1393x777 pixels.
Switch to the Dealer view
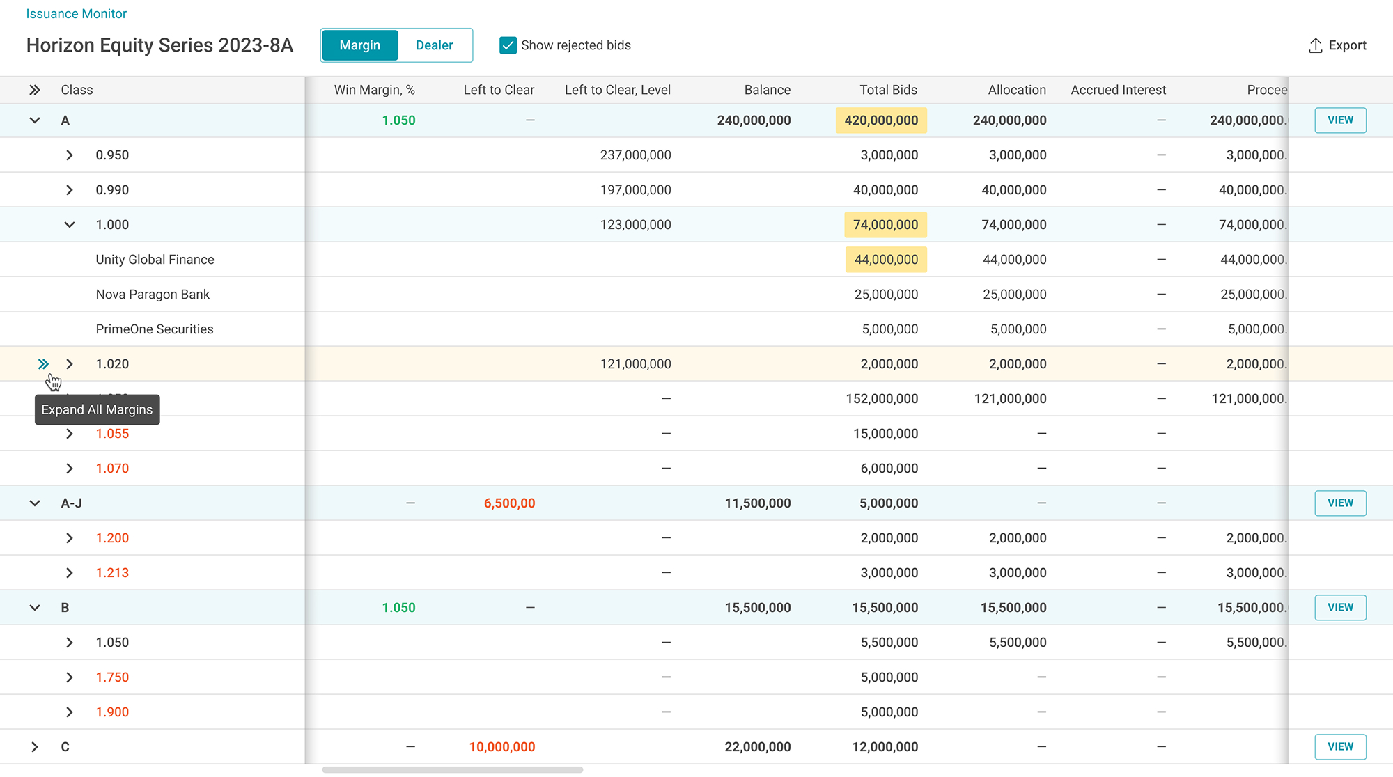coord(435,45)
